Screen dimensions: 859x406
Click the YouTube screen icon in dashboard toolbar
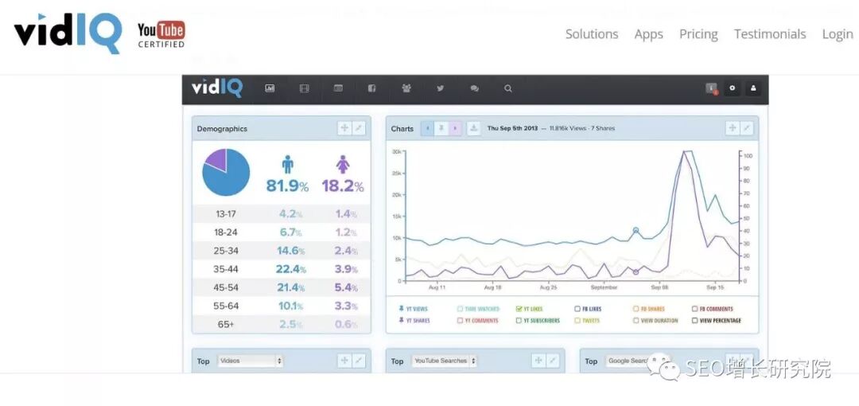tap(338, 88)
